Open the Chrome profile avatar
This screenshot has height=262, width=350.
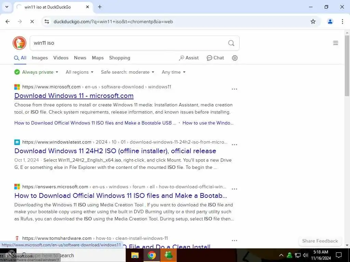click(x=330, y=21)
